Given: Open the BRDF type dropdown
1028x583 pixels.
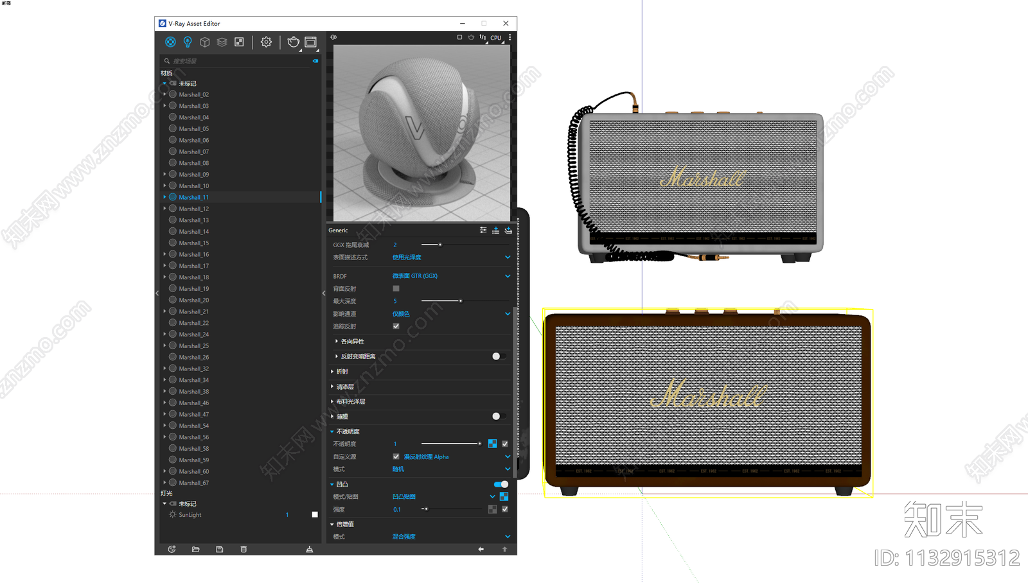Looking at the screenshot, I should pos(451,276).
